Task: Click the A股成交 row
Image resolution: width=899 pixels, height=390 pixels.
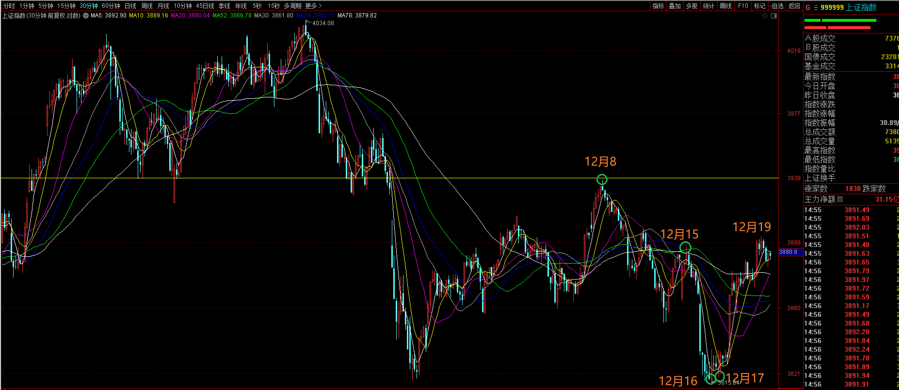Action: coord(851,38)
